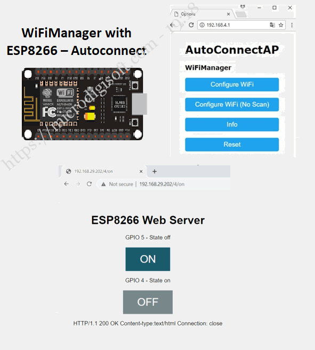Close the 192.168.29.202/4/on tab
This screenshot has height=350, width=315.
pyautogui.click(x=141, y=171)
